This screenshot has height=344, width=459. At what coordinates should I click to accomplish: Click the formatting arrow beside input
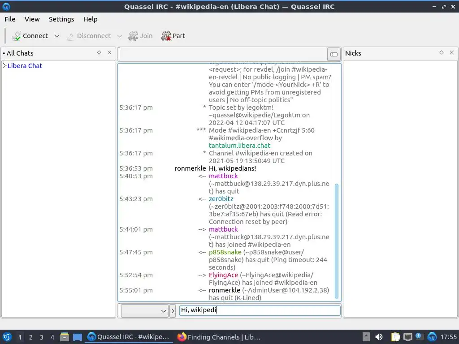(x=173, y=311)
